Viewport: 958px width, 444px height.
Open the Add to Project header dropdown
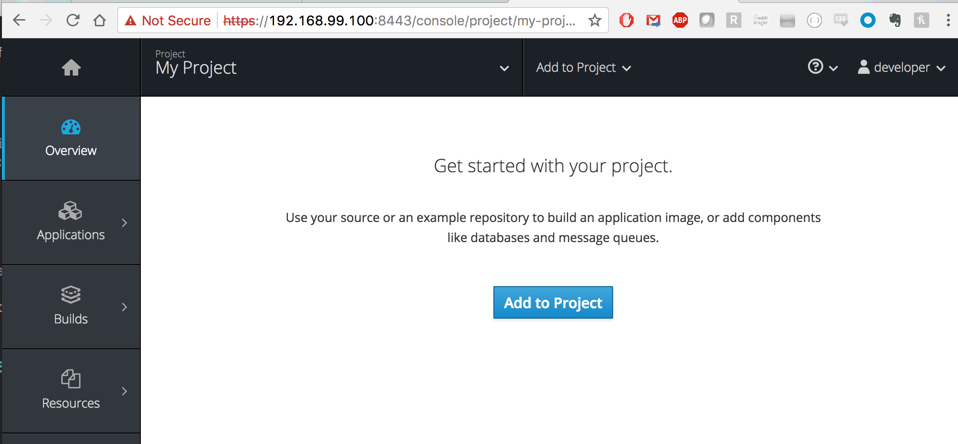pos(583,67)
